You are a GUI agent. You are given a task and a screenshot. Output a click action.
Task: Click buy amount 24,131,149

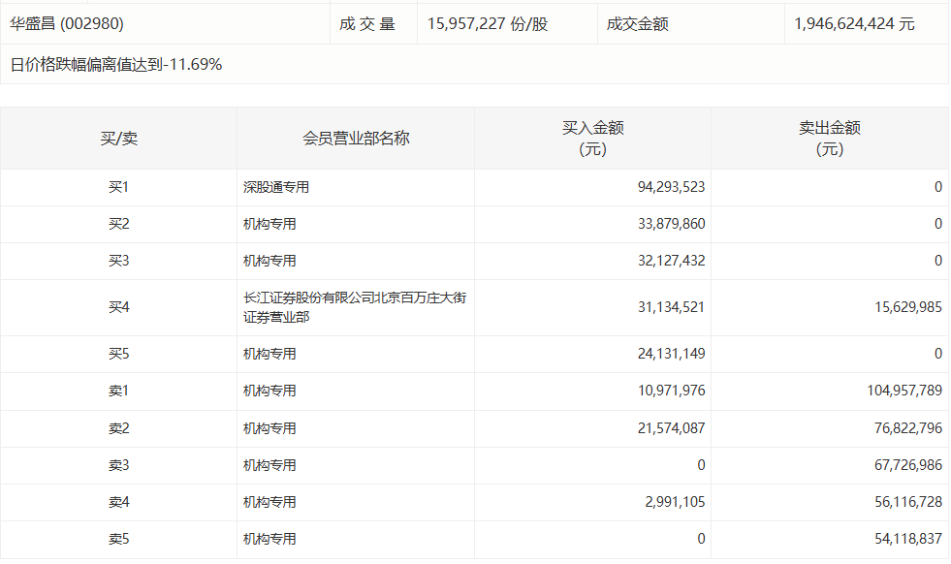point(671,354)
